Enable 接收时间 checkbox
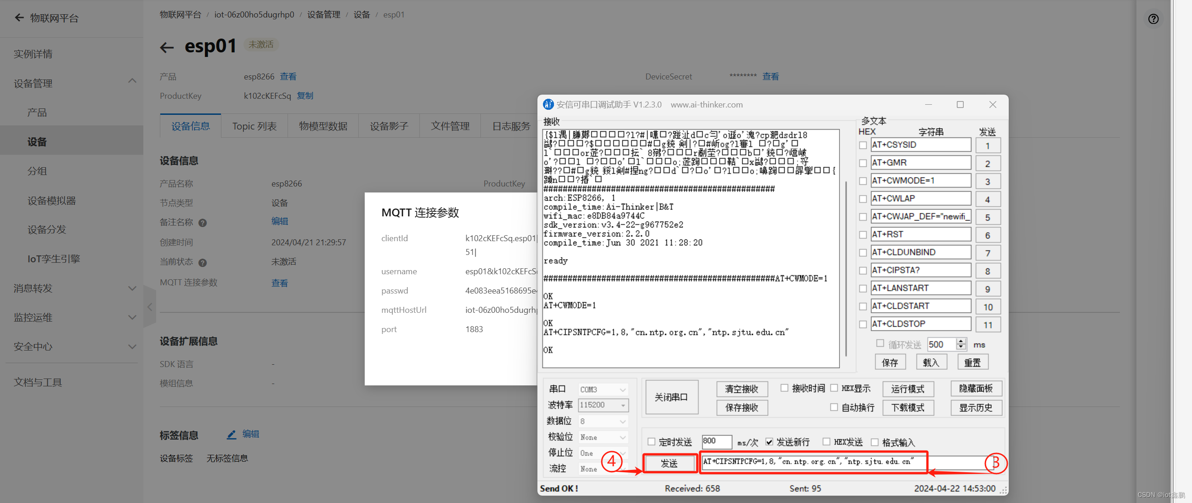Viewport: 1192px width, 503px height. coord(784,388)
